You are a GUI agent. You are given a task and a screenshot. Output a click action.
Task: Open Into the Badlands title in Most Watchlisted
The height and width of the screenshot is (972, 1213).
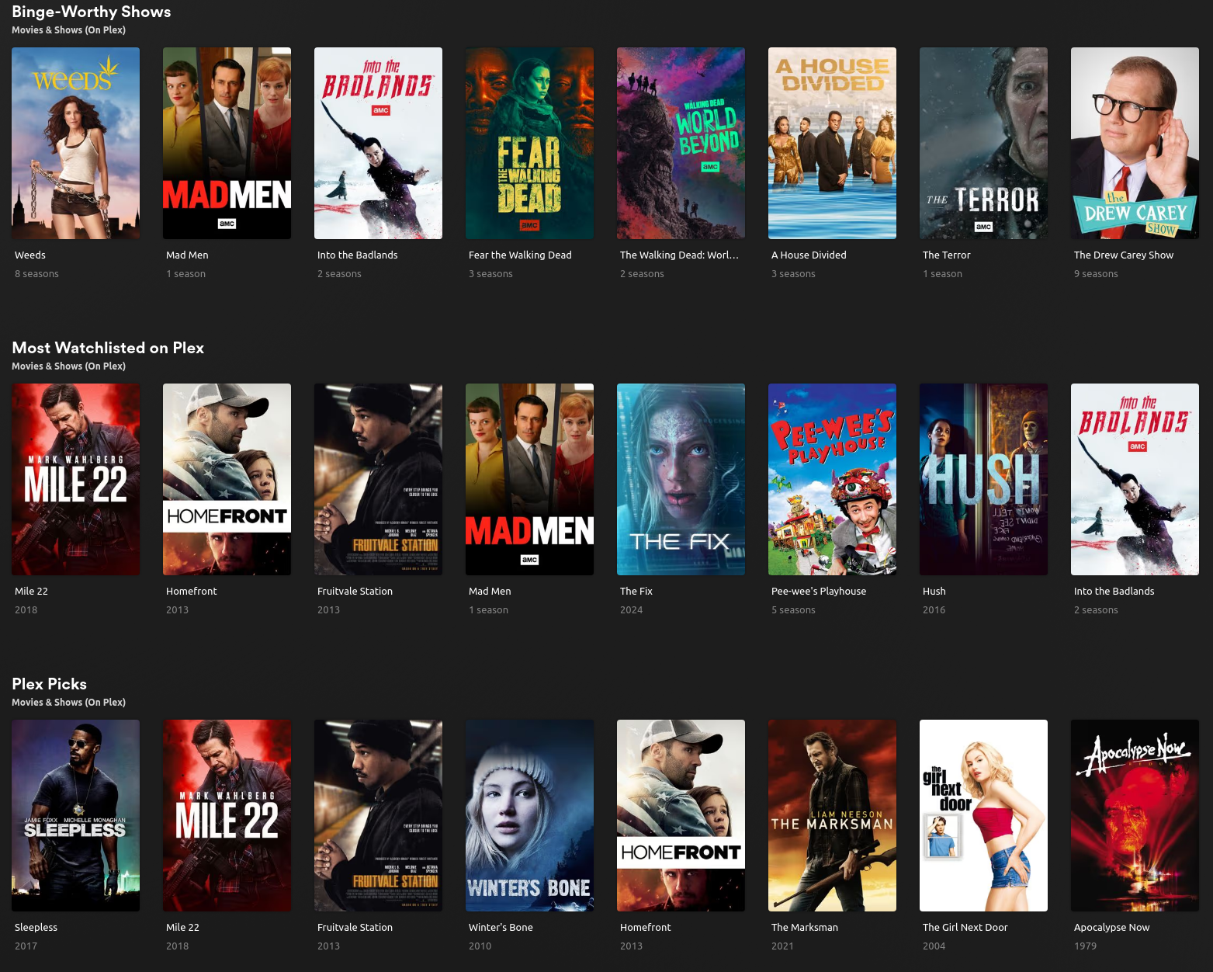coord(1114,591)
